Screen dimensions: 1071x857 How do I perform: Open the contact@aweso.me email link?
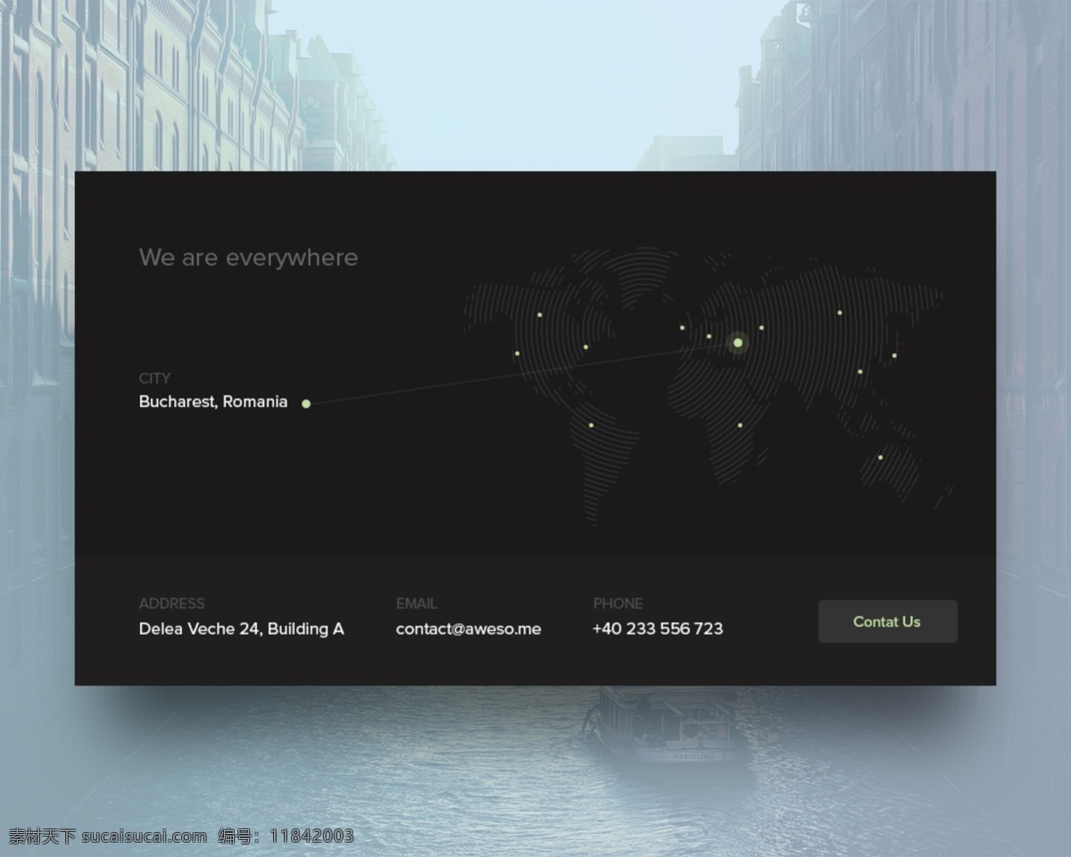coord(469,628)
